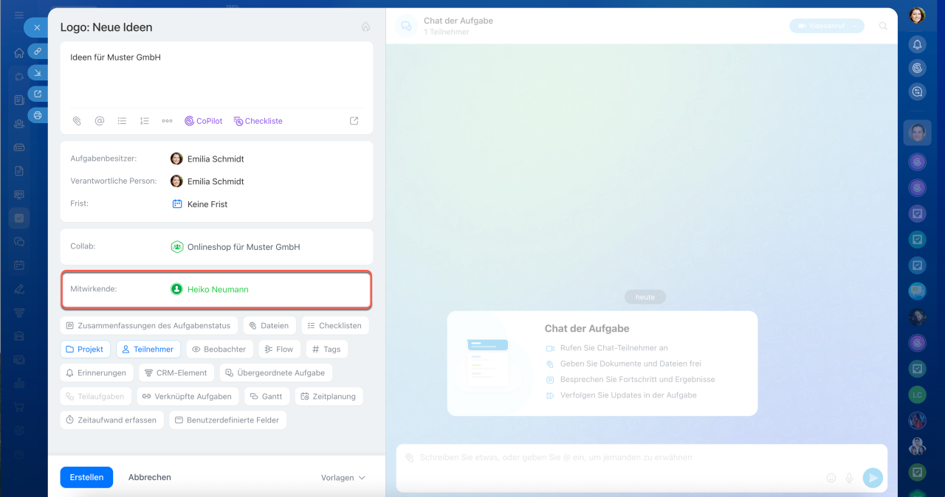Add the 'Zeitaufwand erfassen' chip
Viewport: 945px width, 497px height.
tap(111, 420)
